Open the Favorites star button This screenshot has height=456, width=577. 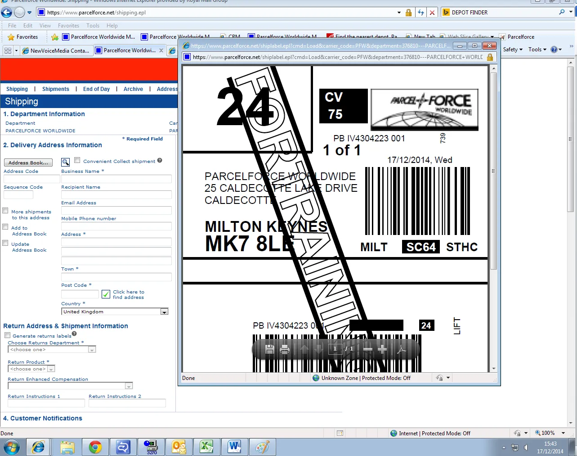click(x=22, y=37)
